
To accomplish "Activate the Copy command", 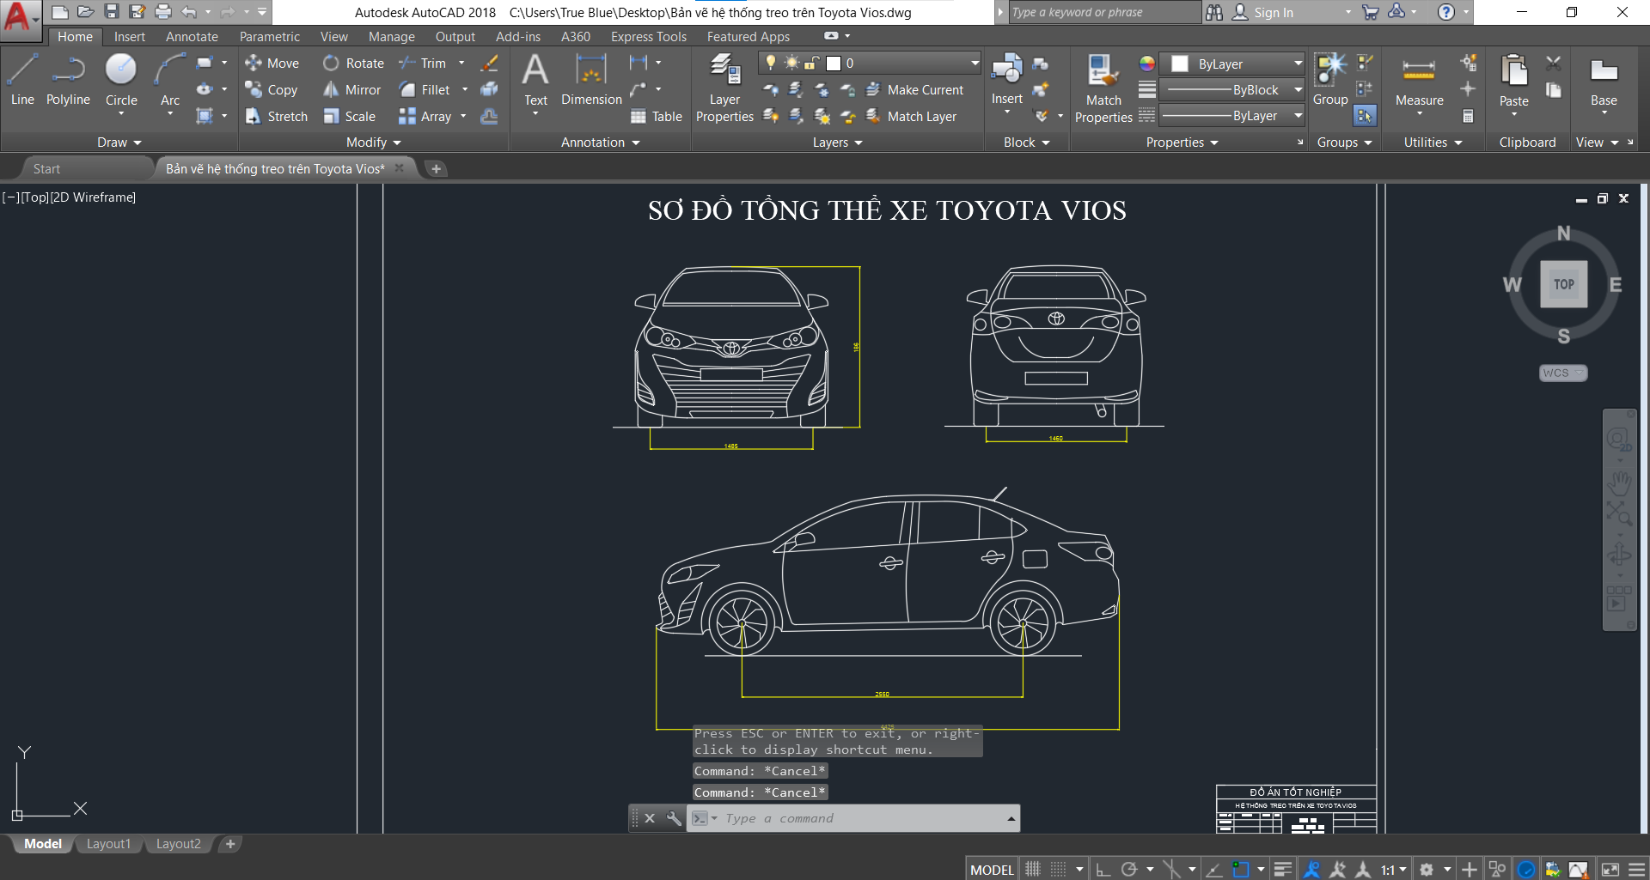I will [272, 89].
